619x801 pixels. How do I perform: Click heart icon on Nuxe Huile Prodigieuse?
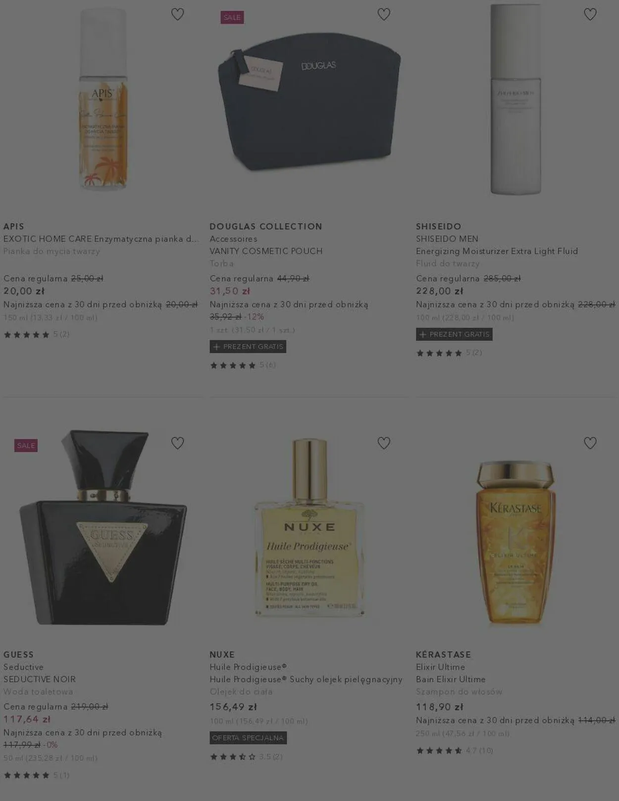384,443
